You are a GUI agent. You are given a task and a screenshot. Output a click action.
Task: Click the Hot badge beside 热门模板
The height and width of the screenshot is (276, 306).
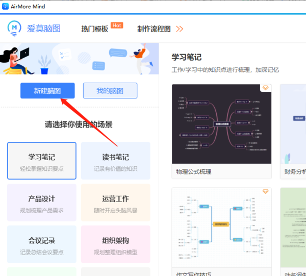coord(117,25)
